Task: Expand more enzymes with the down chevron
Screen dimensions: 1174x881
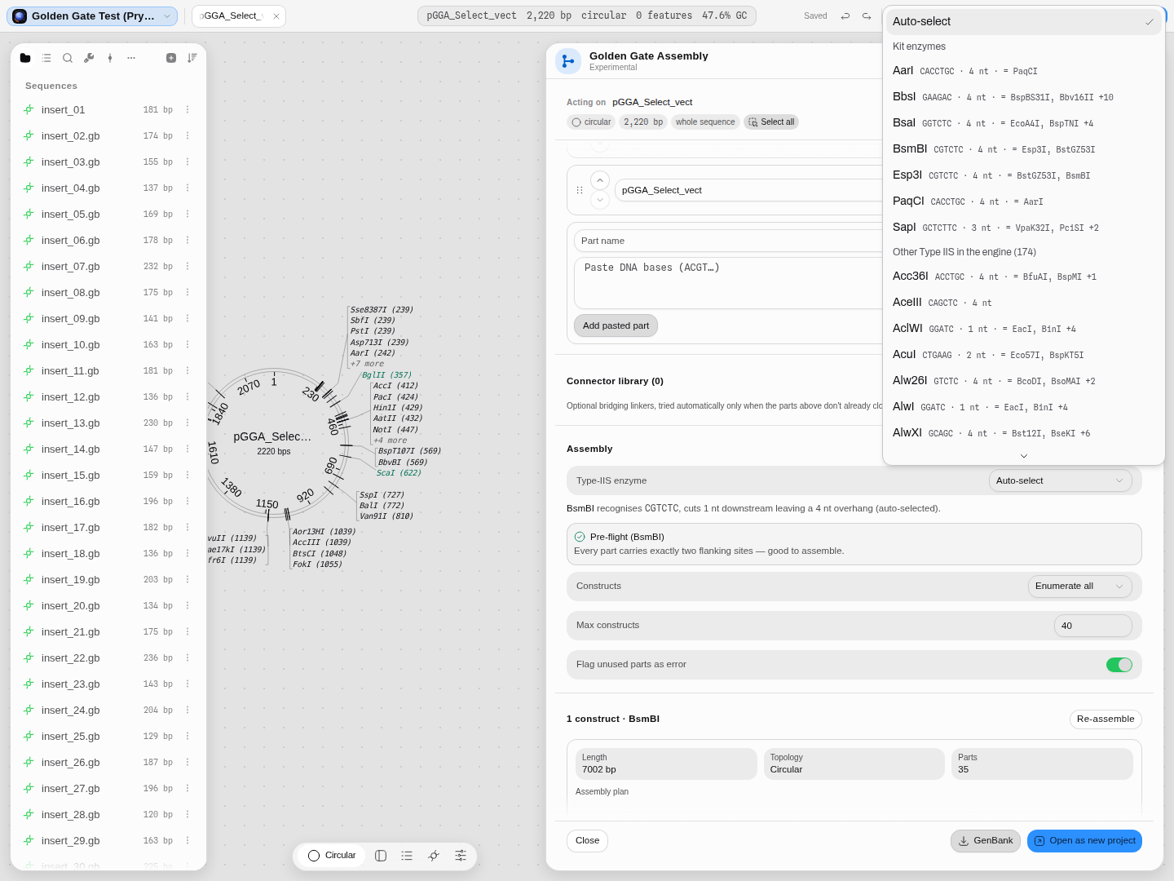Action: click(1024, 456)
